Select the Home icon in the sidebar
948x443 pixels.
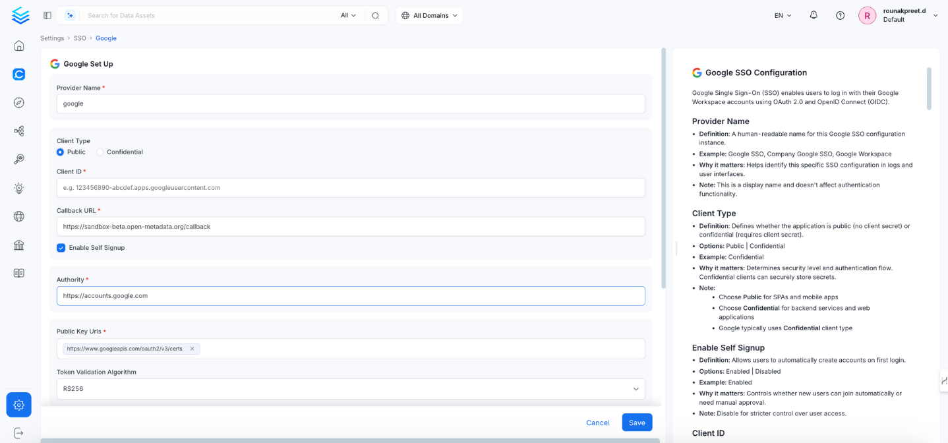(x=18, y=45)
